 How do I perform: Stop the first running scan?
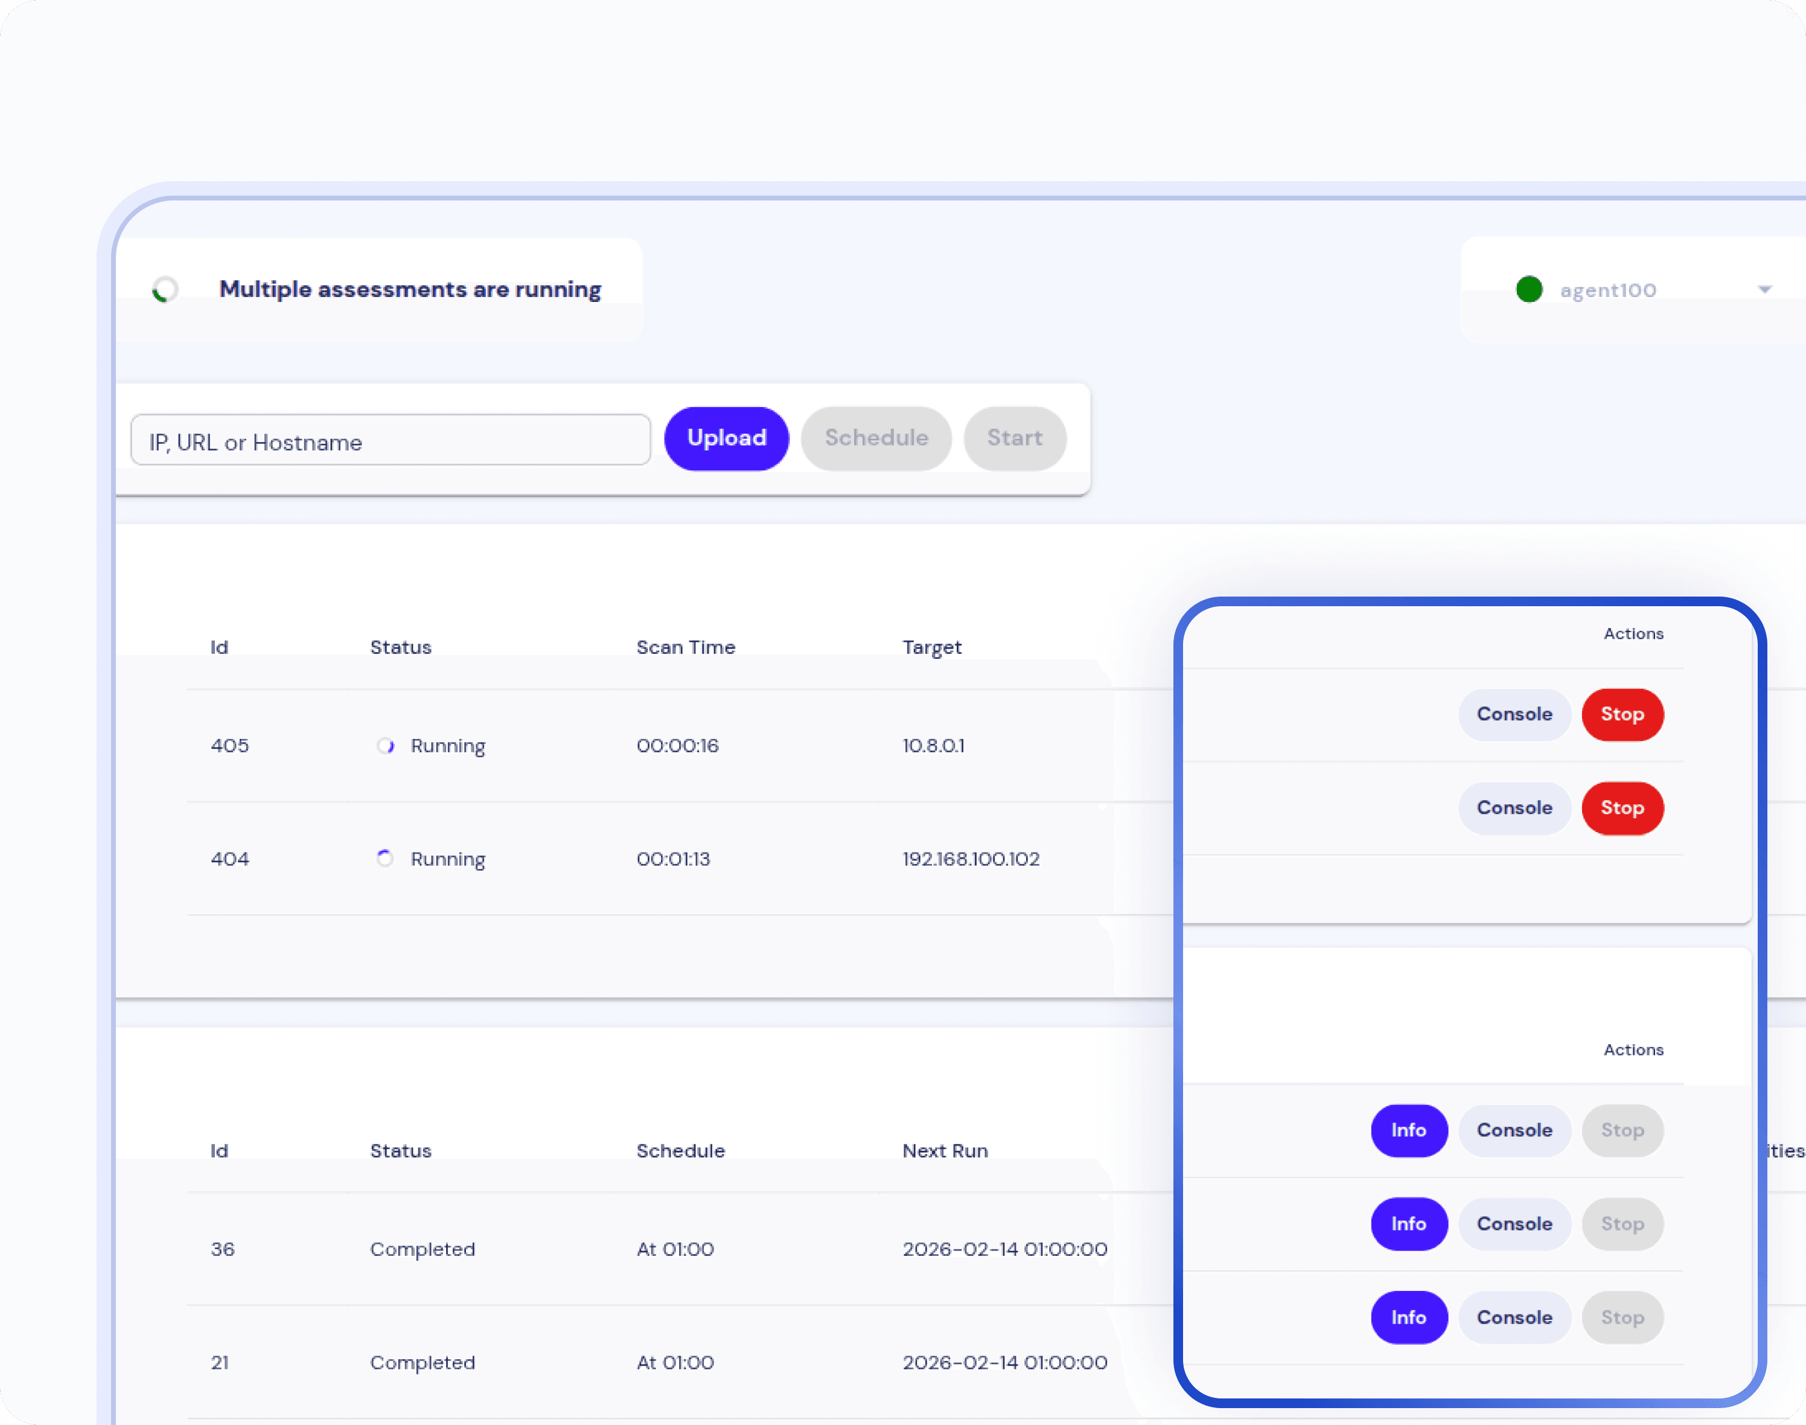coord(1622,714)
